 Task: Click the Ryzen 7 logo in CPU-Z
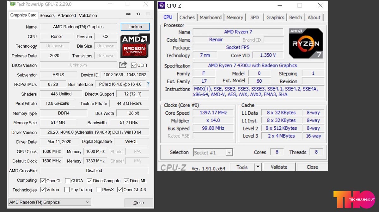[x=306, y=44]
